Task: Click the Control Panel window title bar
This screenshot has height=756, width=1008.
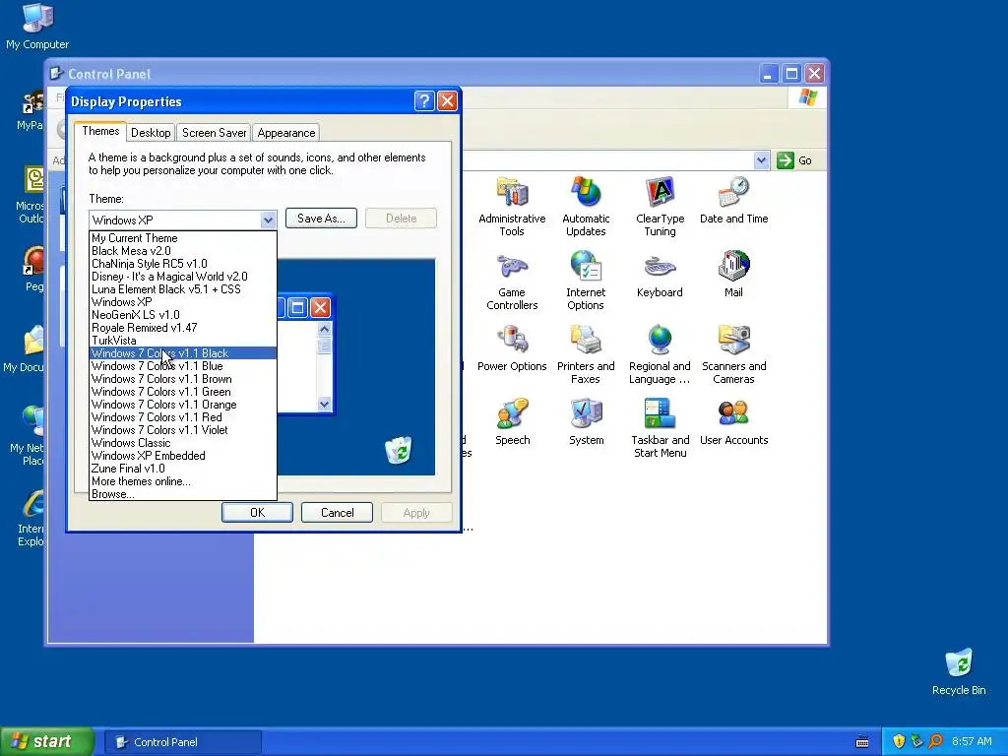Action: tap(437, 73)
